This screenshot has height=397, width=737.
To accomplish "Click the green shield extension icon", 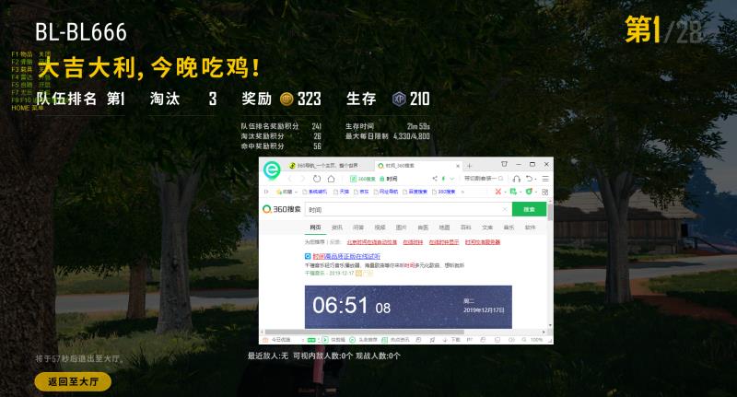I will tap(529, 192).
